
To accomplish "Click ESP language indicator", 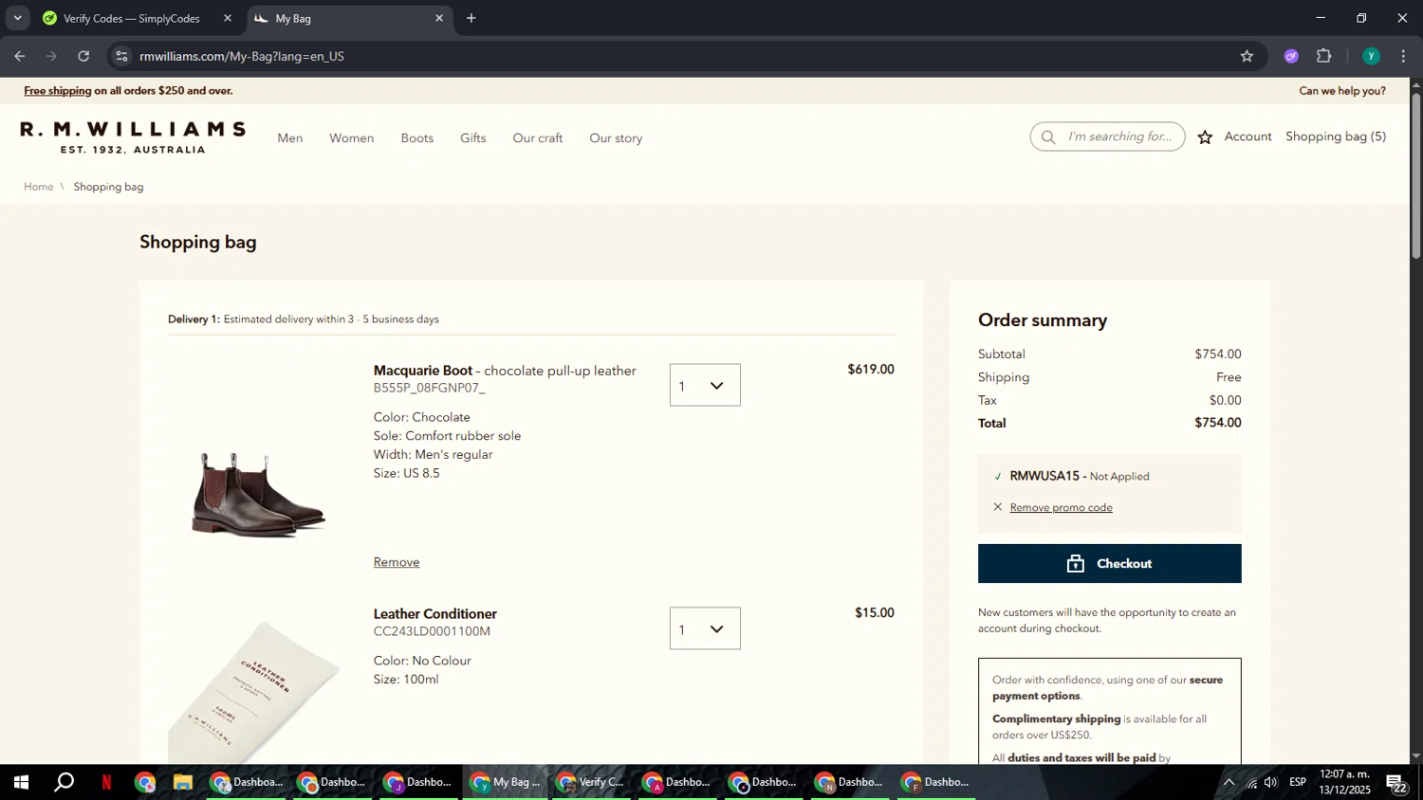I will point(1298,783).
